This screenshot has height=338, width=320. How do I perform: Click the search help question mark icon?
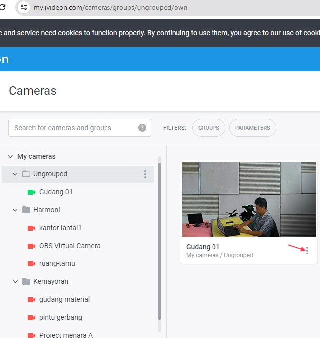tap(142, 128)
